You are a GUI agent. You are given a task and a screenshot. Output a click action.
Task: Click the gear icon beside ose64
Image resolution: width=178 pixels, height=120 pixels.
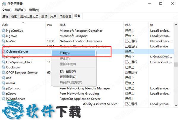(x=4, y=83)
